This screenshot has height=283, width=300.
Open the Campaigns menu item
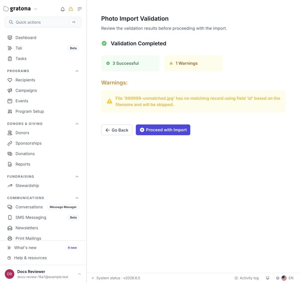point(43,91)
